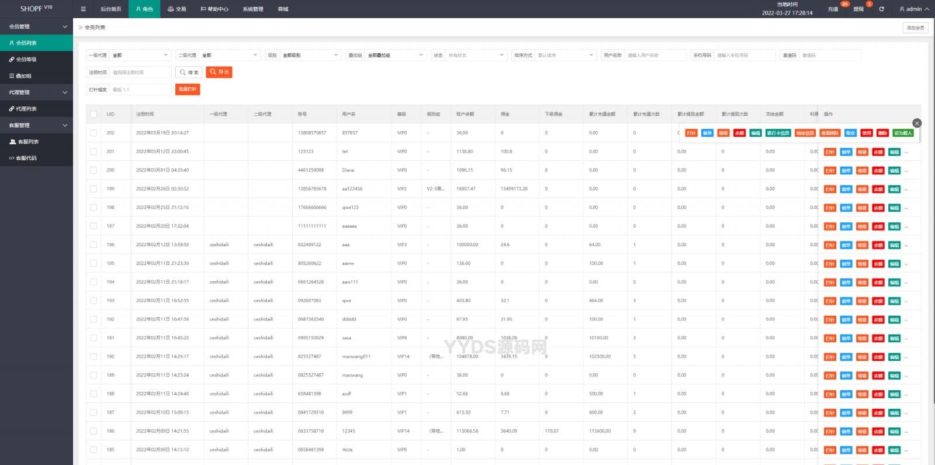935x465 pixels.
Task: Open 客服代码 in the sidebar
Action: (x=36, y=158)
